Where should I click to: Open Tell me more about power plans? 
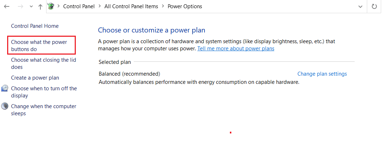(236, 49)
